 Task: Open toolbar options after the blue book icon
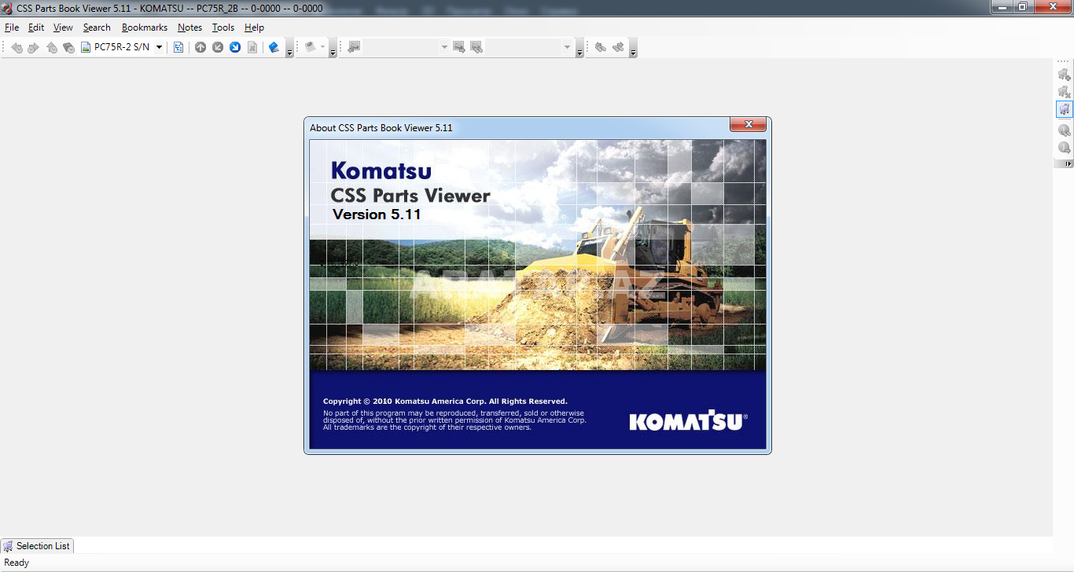289,49
